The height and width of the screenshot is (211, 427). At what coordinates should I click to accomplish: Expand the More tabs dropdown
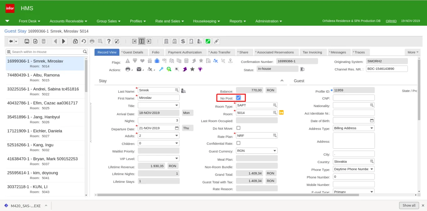pyautogui.click(x=413, y=52)
